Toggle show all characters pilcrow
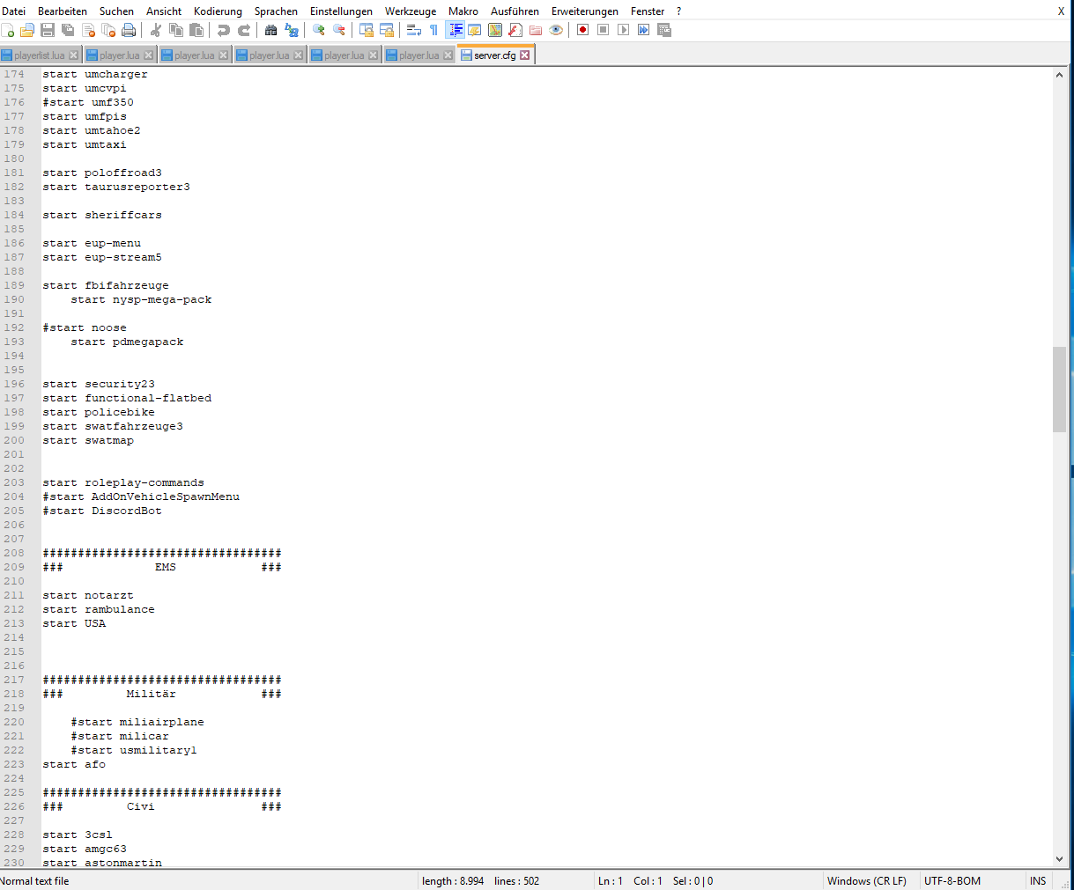The width and height of the screenshot is (1074, 890). pyautogui.click(x=433, y=30)
